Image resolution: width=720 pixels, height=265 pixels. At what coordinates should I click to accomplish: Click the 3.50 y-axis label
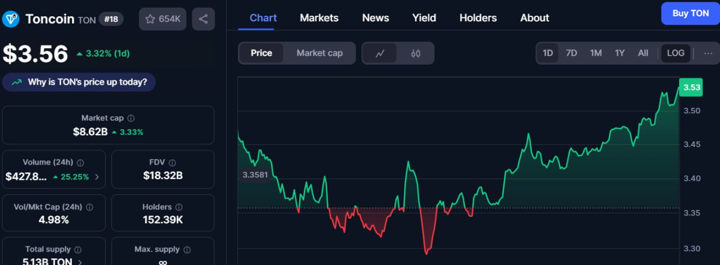692,111
